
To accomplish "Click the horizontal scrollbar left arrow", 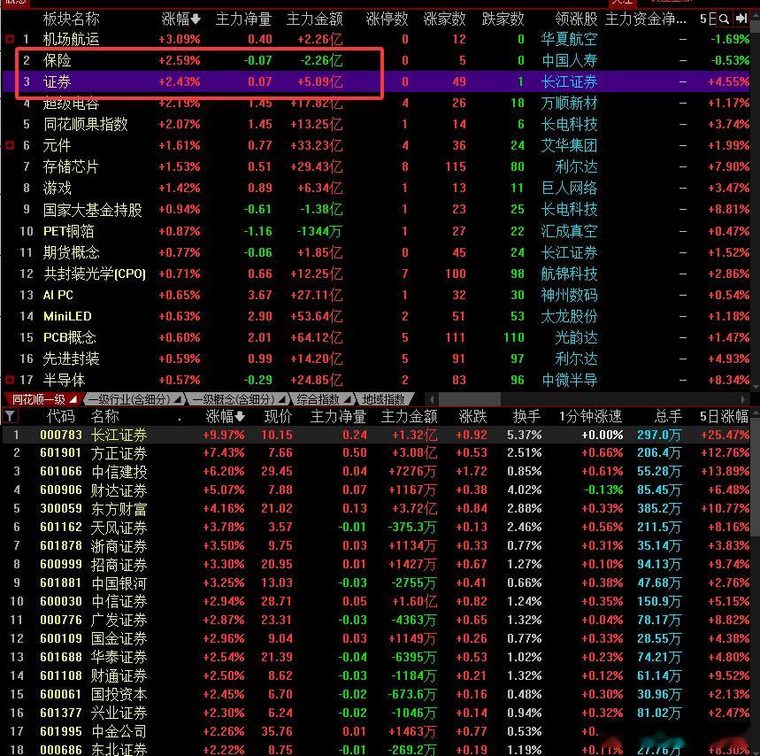I will [x=432, y=399].
